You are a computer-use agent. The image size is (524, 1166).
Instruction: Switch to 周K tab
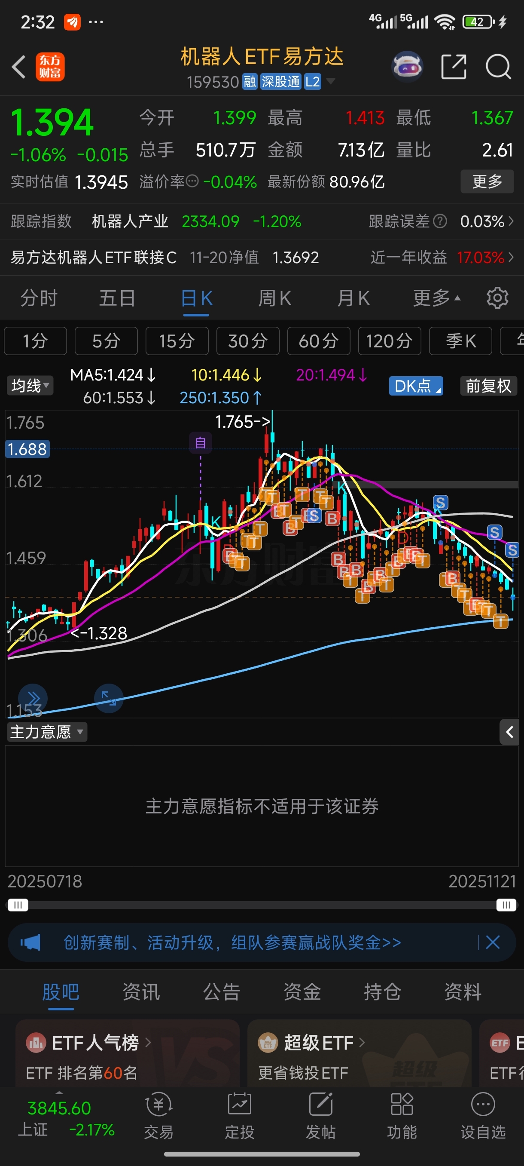275,298
